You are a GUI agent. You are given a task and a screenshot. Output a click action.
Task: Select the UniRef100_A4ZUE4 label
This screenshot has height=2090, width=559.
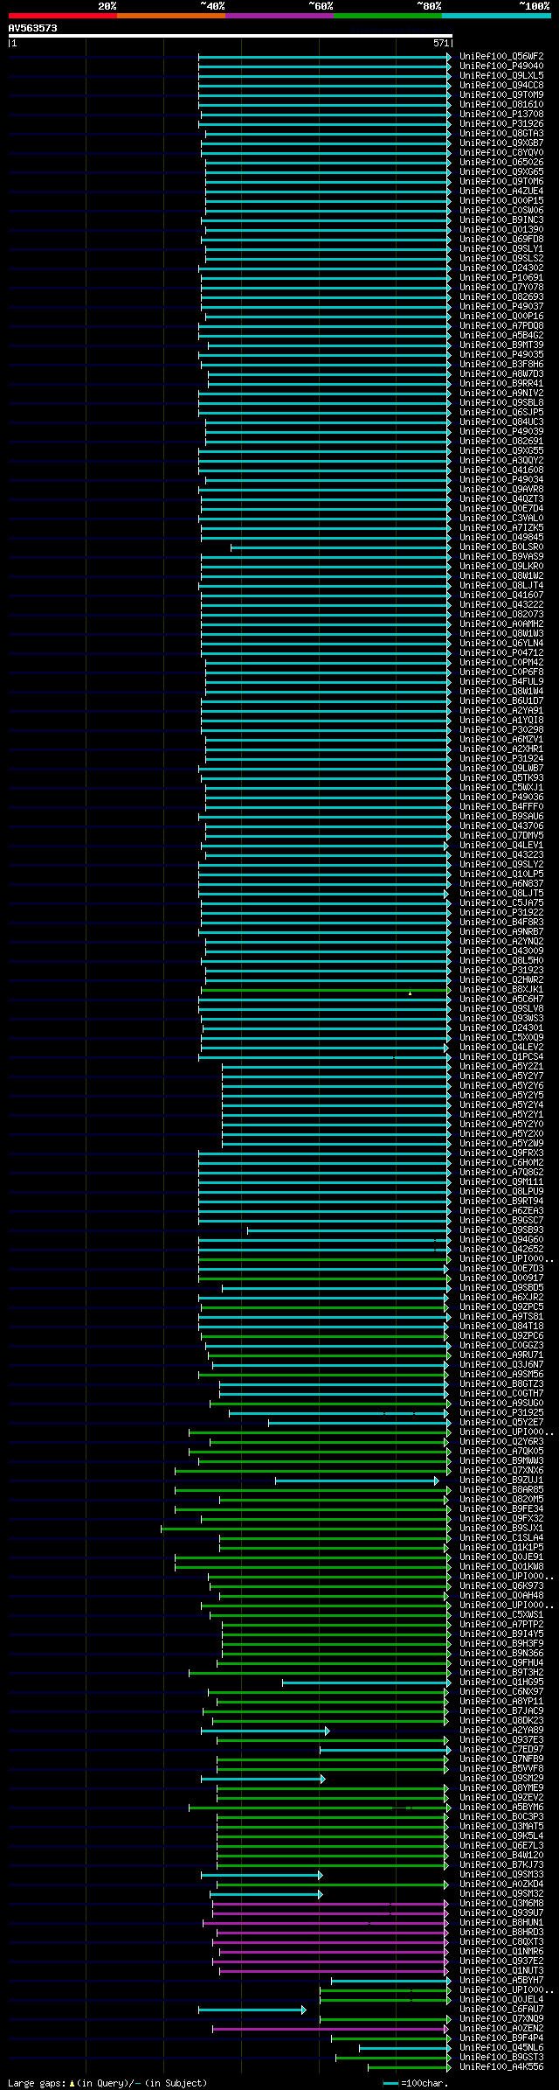[501, 191]
